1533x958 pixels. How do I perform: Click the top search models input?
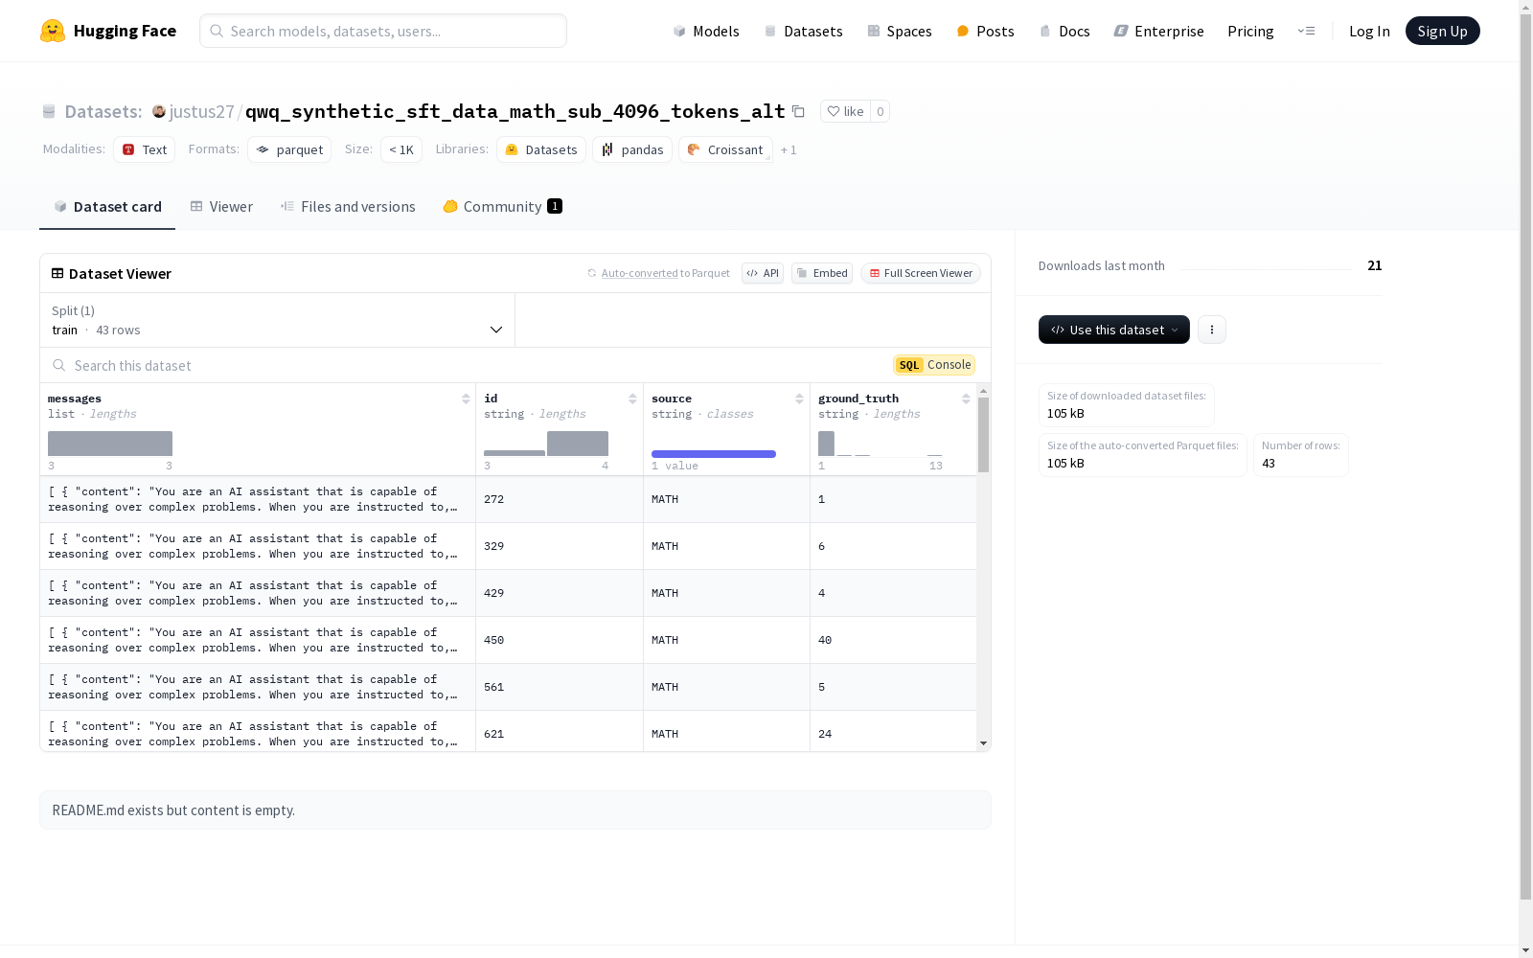click(x=383, y=31)
